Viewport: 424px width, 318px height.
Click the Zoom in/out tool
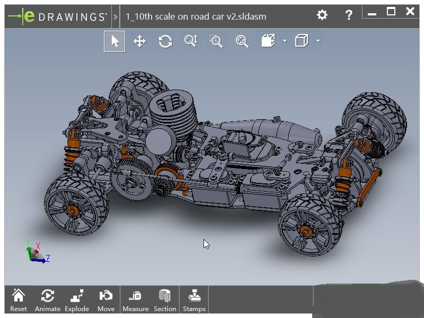(x=191, y=41)
